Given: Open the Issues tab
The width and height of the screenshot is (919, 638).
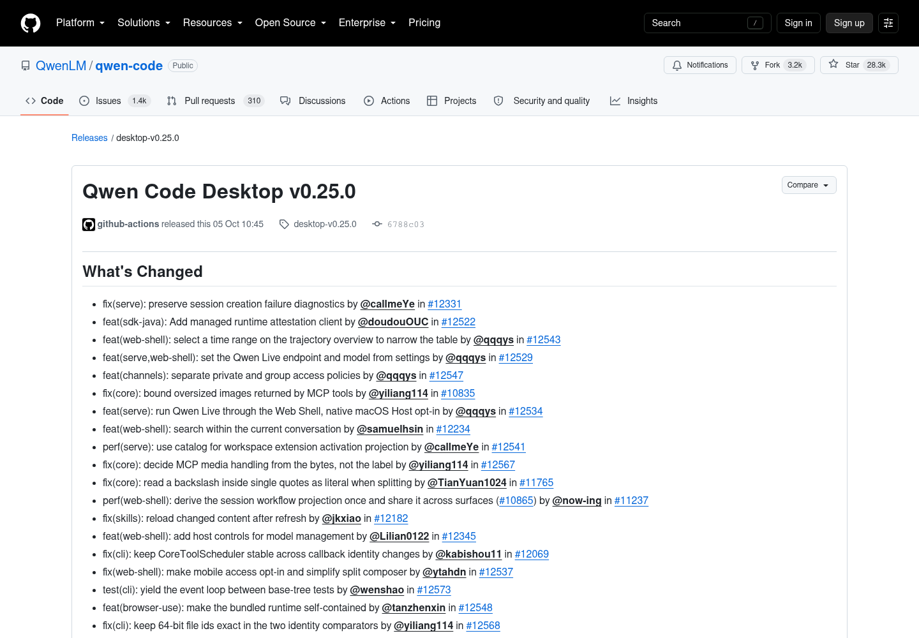Looking at the screenshot, I should coord(115,101).
